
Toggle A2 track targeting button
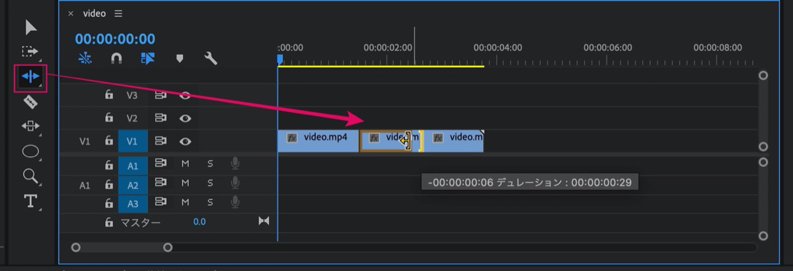coord(133,185)
